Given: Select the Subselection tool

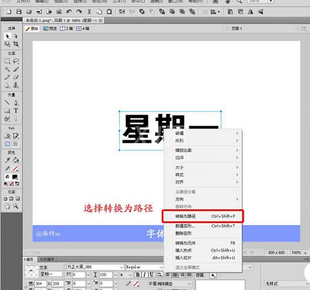Looking at the screenshot, I should [16, 36].
